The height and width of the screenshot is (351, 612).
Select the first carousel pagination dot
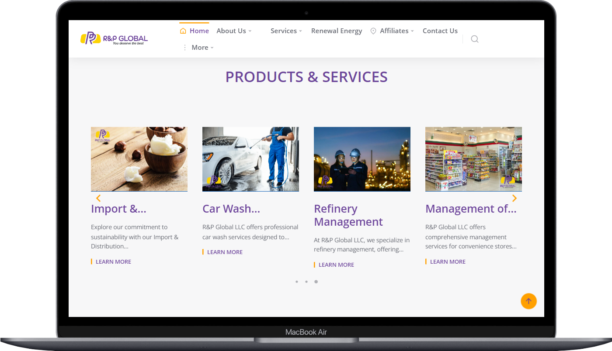[x=297, y=282]
